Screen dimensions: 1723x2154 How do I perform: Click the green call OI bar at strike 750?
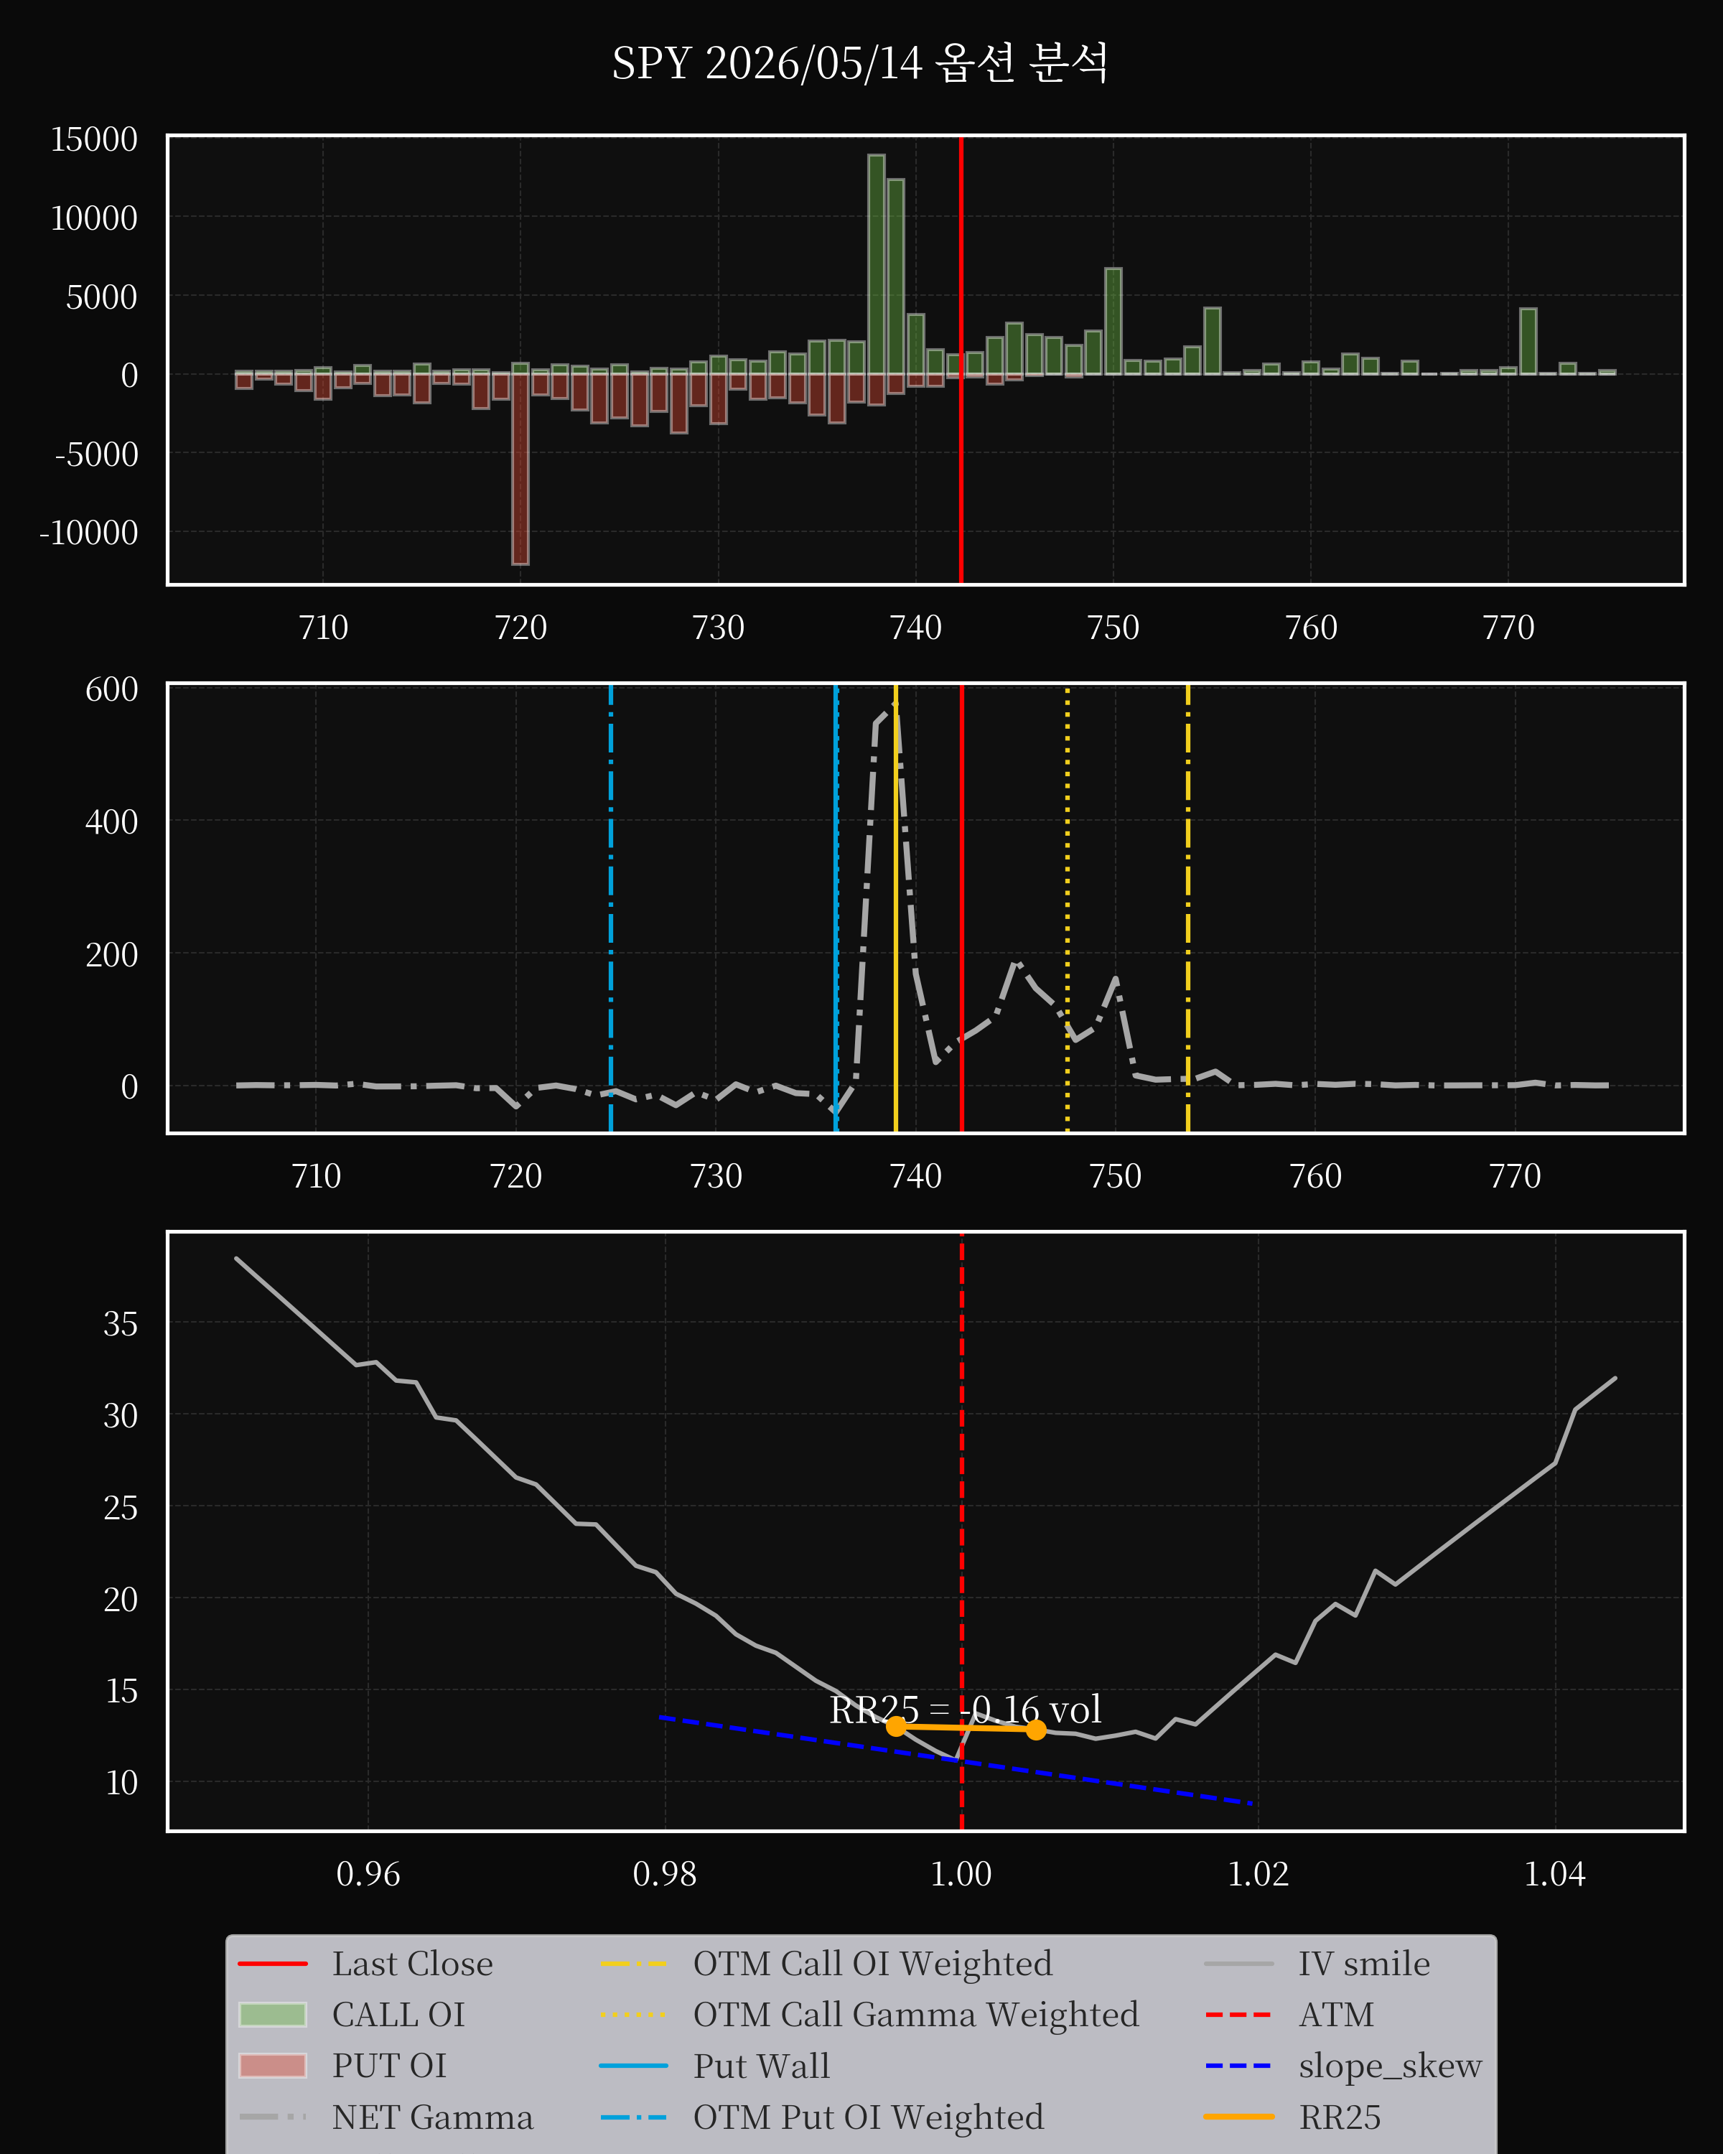[1113, 321]
